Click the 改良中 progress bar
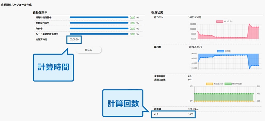The height and width of the screenshot is (121, 265). (99, 28)
